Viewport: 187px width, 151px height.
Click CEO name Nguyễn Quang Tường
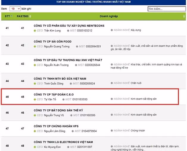point(57,46)
